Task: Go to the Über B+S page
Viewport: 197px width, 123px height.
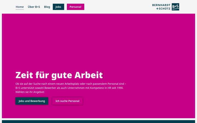Action: tap(34, 7)
